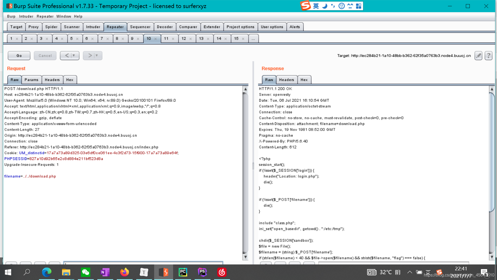Click request scrollbar up arrow
497x280 pixels.
tap(245, 89)
